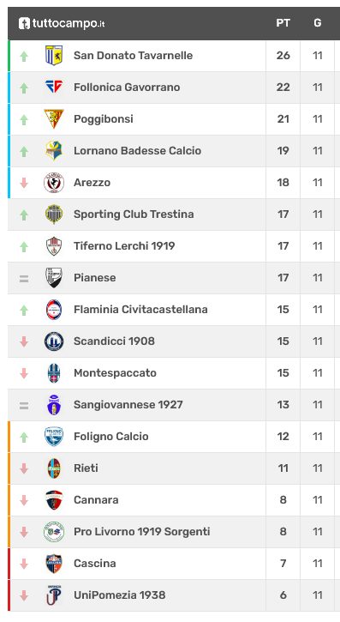
Task: Click San Donato Tavarnelle team crest
Action: pyautogui.click(x=54, y=55)
